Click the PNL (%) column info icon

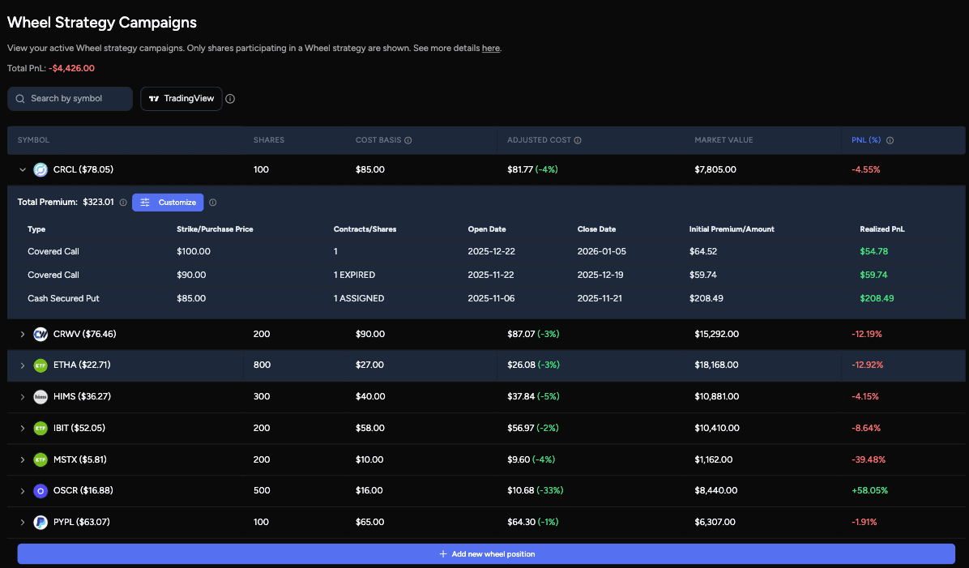[x=891, y=139]
